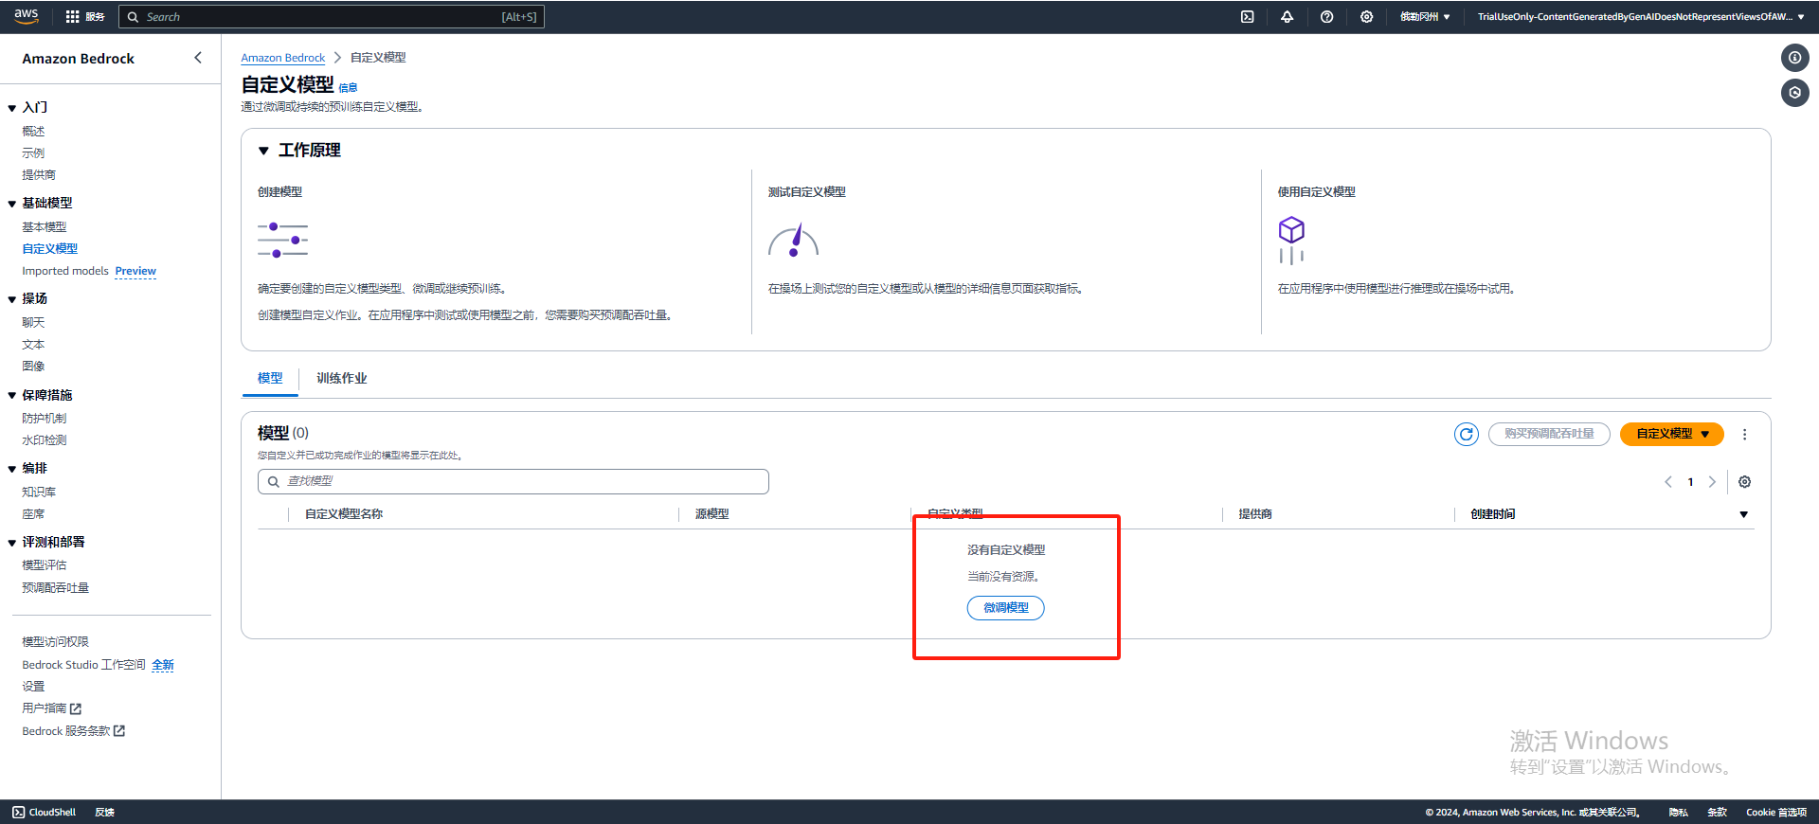
Task: Collapse the 评测和部署 navigation group
Action: pos(11,543)
